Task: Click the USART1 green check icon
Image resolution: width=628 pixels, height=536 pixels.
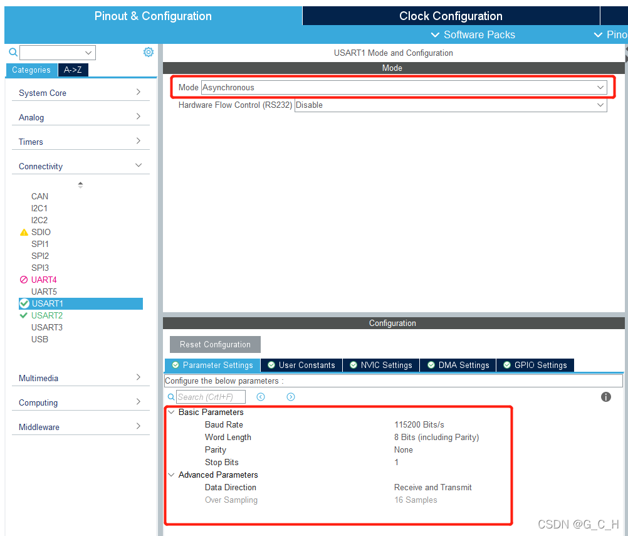Action: (24, 303)
